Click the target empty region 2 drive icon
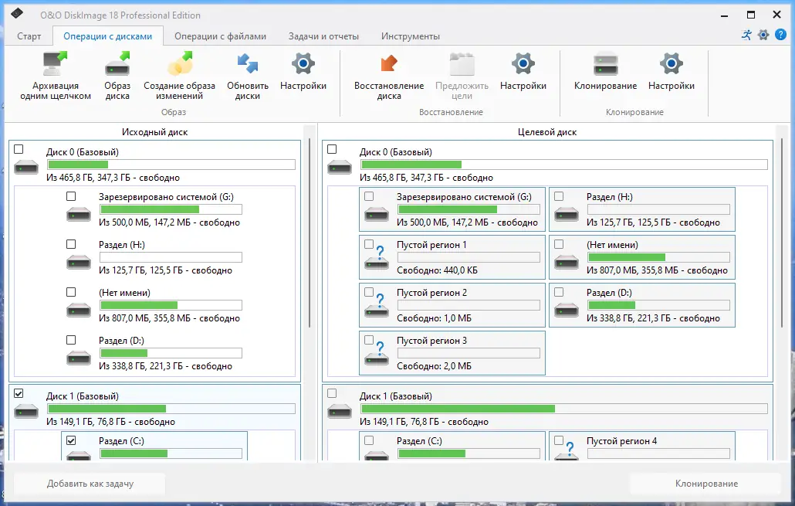Screen dimensions: 795x506 pos(377,307)
